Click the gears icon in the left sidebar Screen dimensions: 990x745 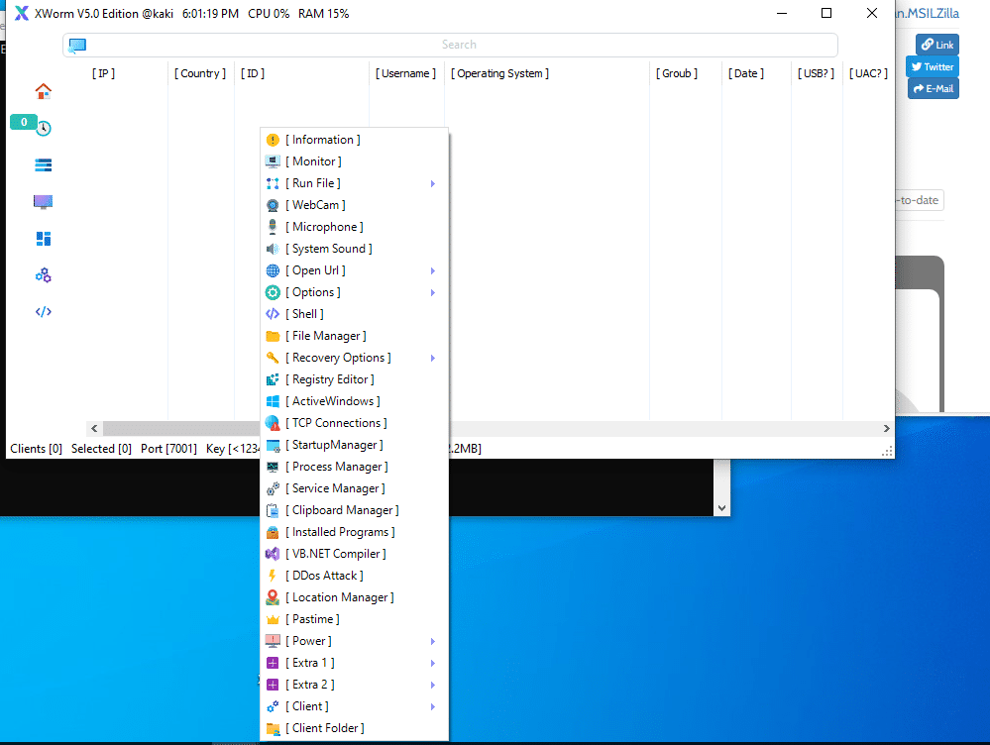tap(43, 275)
